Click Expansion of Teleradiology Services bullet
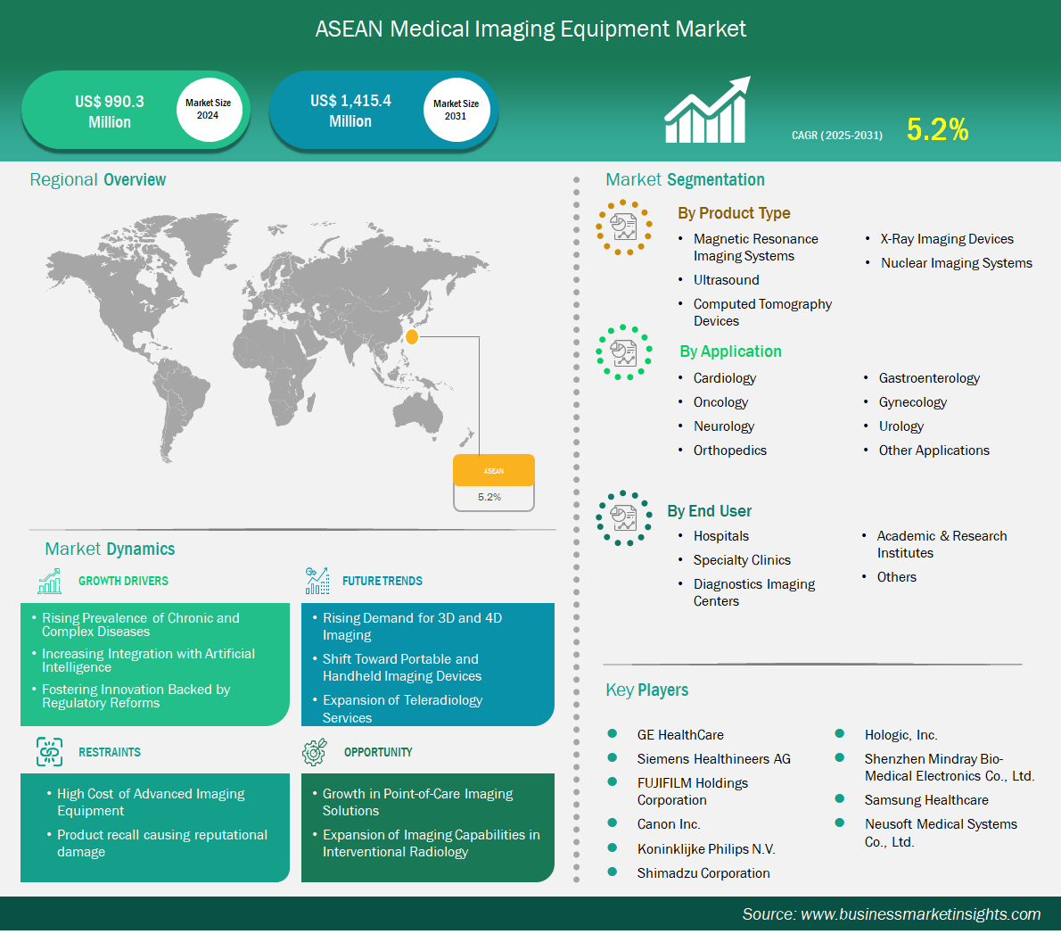This screenshot has width=1061, height=934. [x=402, y=708]
